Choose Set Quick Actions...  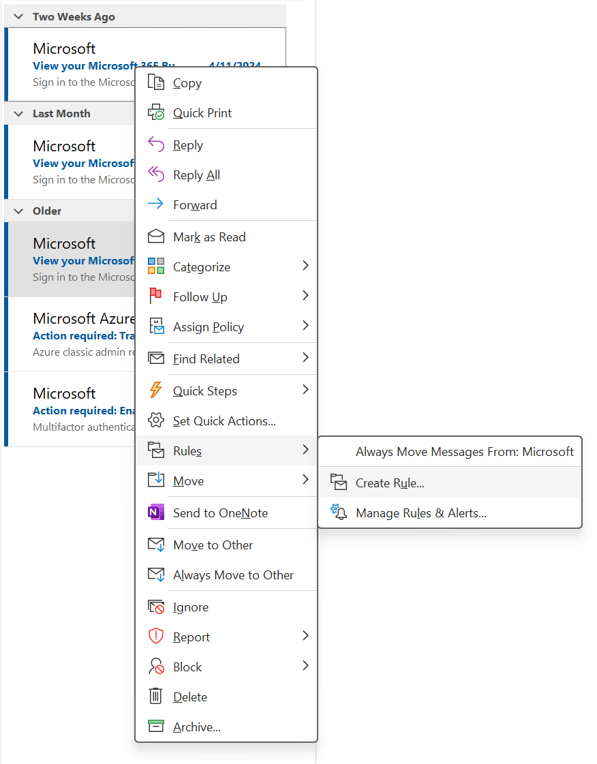point(226,421)
